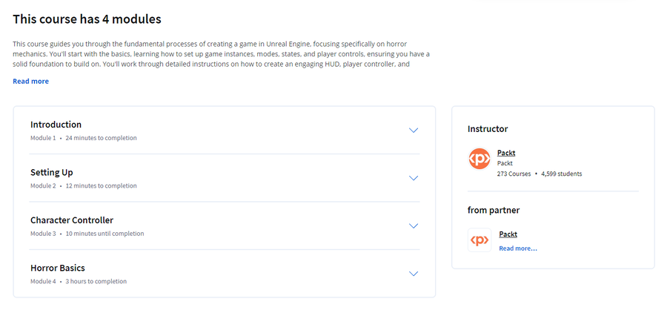Expand the Horror Basics module chevron
Image resolution: width=667 pixels, height=316 pixels.
(x=413, y=274)
